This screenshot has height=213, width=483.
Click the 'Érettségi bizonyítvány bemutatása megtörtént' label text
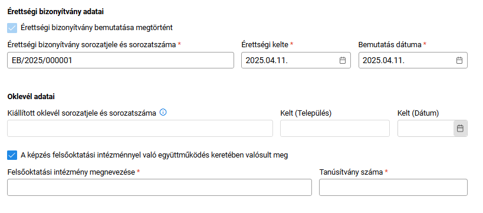point(97,28)
